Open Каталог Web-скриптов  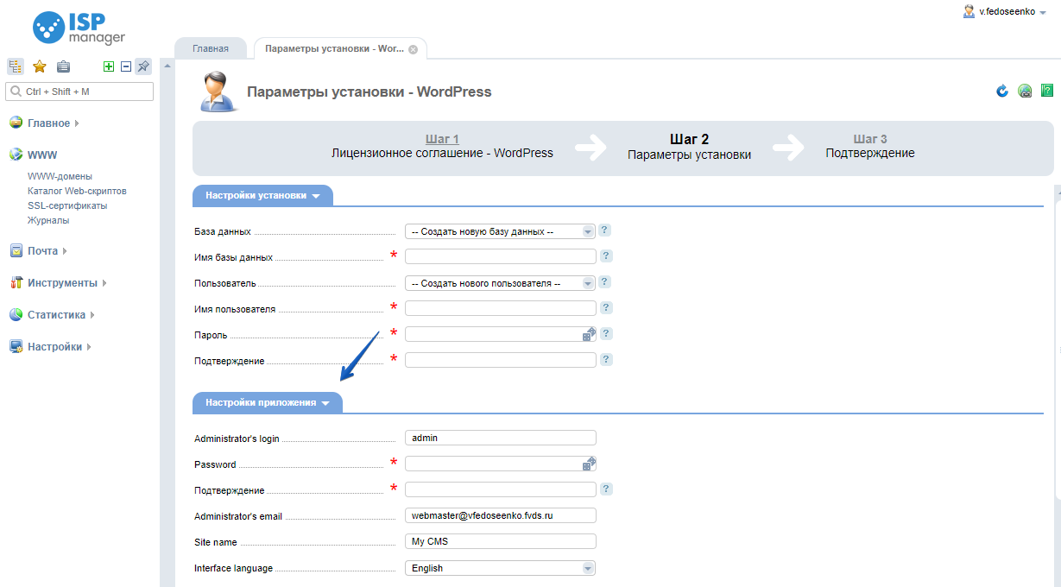point(77,191)
